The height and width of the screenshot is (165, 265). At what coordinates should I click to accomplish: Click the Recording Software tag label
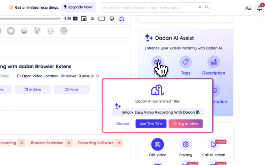tap(96, 143)
